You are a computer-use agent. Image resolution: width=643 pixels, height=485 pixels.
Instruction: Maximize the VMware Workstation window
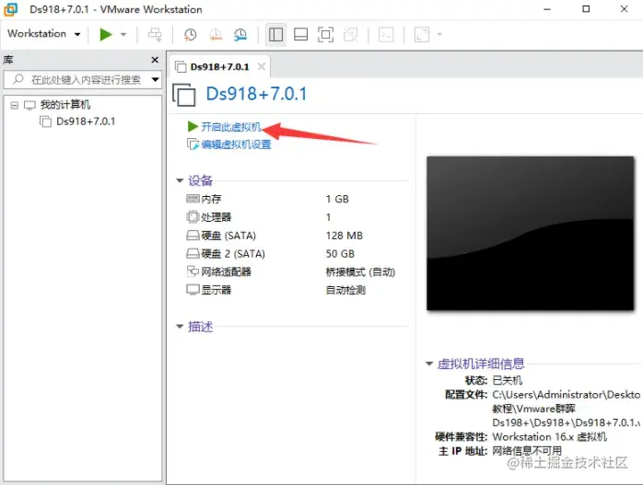586,9
